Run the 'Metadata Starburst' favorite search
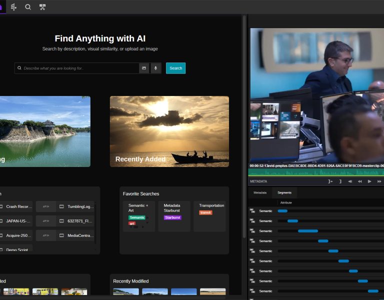 [174, 216]
